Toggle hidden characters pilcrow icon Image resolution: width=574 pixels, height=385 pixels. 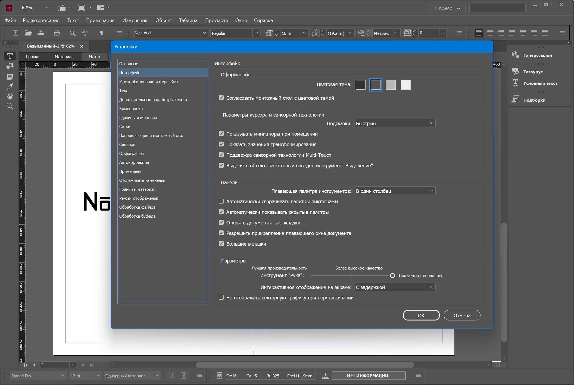click(101, 33)
